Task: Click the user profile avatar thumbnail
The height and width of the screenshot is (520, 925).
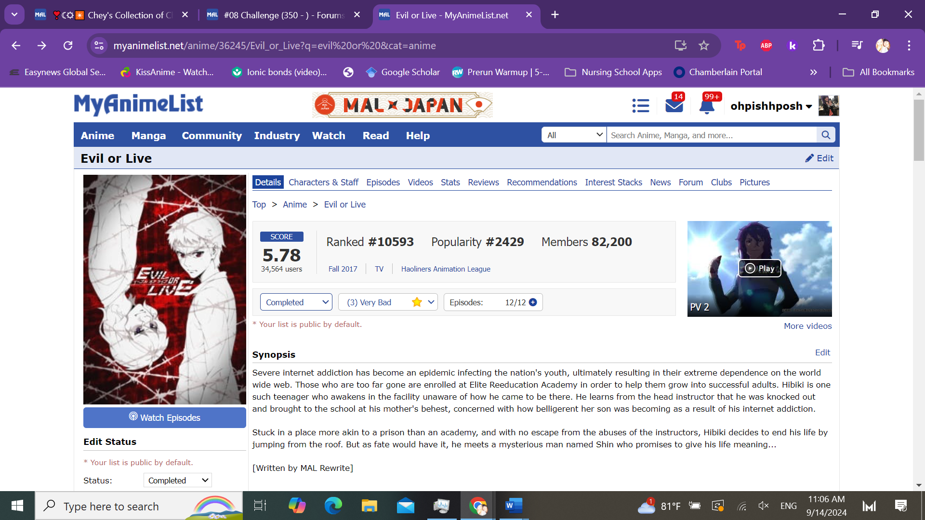Action: tap(828, 105)
